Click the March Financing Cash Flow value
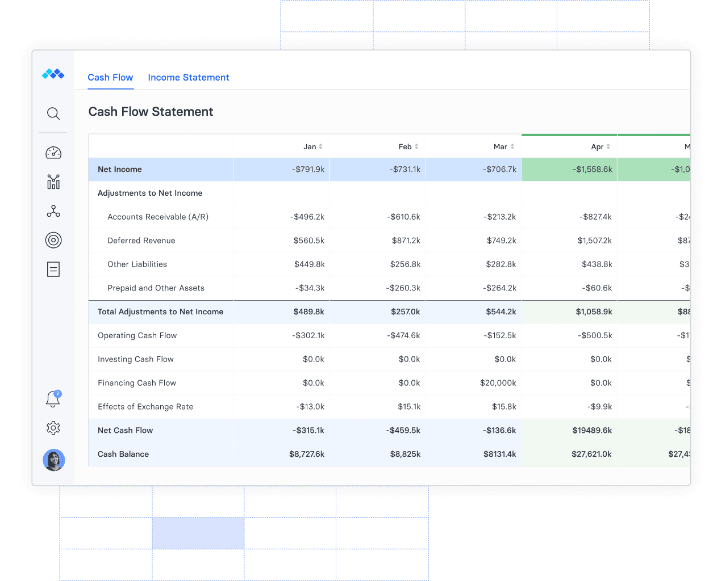This screenshot has width=709, height=581. pyautogui.click(x=498, y=383)
